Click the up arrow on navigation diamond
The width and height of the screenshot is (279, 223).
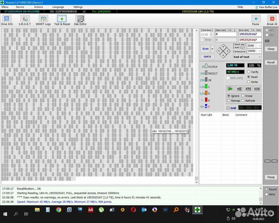223,47
